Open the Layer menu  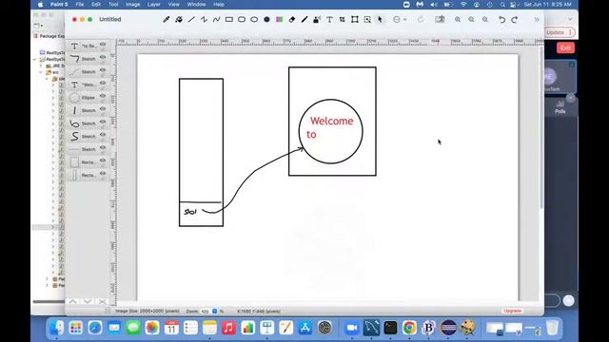[154, 4]
